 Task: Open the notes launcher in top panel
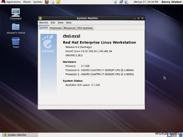point(58,2)
